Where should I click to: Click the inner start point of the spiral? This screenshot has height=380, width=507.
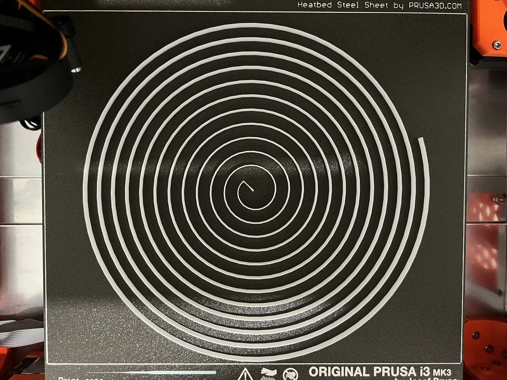(x=253, y=190)
